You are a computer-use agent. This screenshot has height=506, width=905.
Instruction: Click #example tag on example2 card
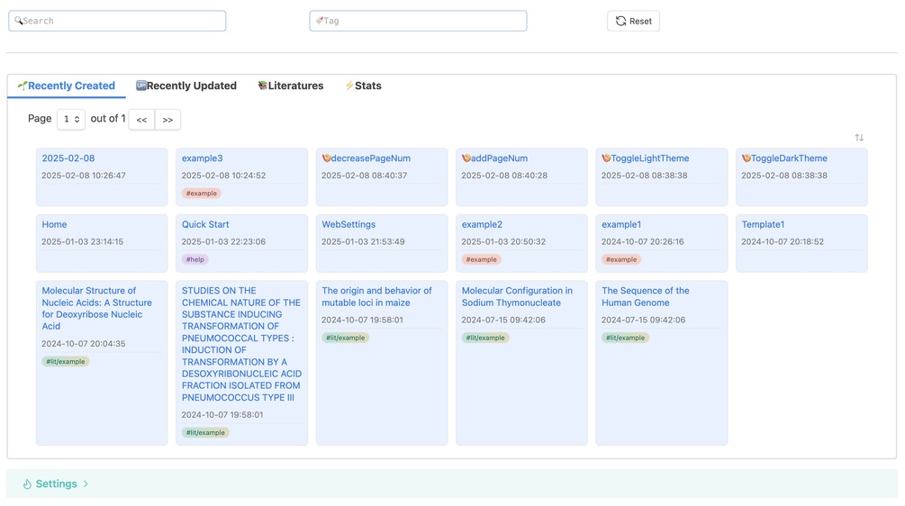[x=482, y=259]
